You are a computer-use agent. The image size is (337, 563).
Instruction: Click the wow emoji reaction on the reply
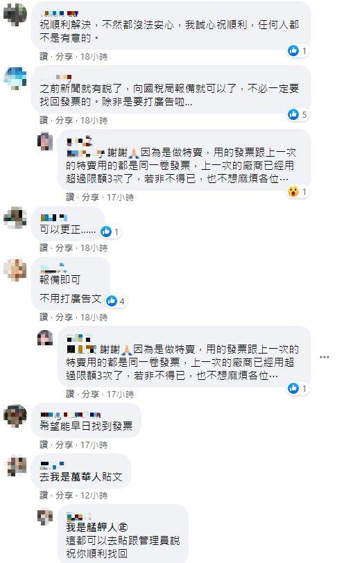click(x=293, y=192)
